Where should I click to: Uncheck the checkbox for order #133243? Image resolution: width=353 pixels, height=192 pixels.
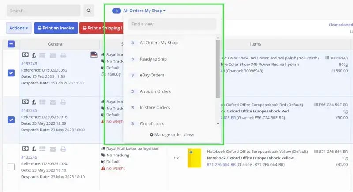tap(11, 73)
